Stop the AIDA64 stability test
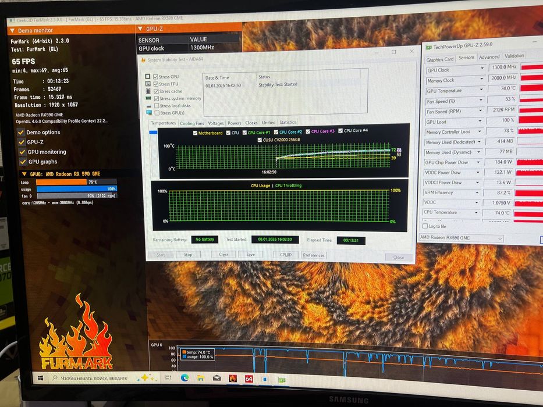Viewport: 543px width, 407px height. [x=188, y=255]
